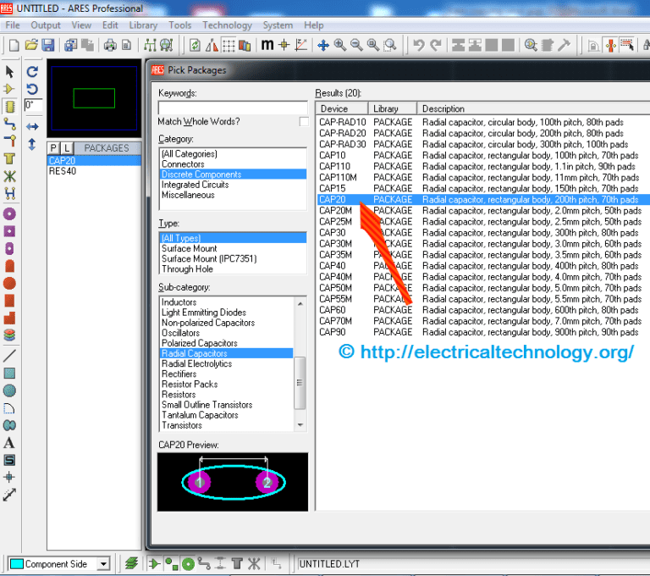Select the 2D line graphics tool

10,355
